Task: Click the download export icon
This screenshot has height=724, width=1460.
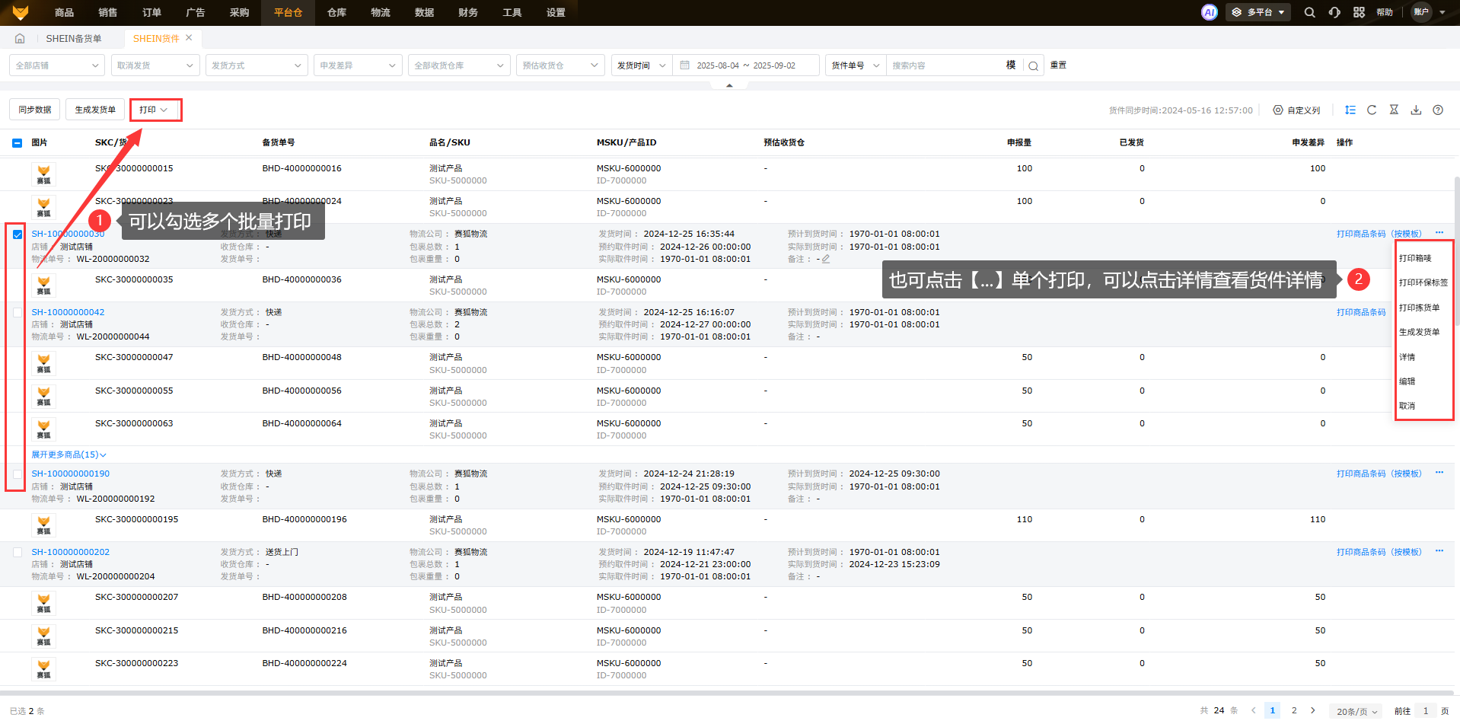Action: [1416, 110]
